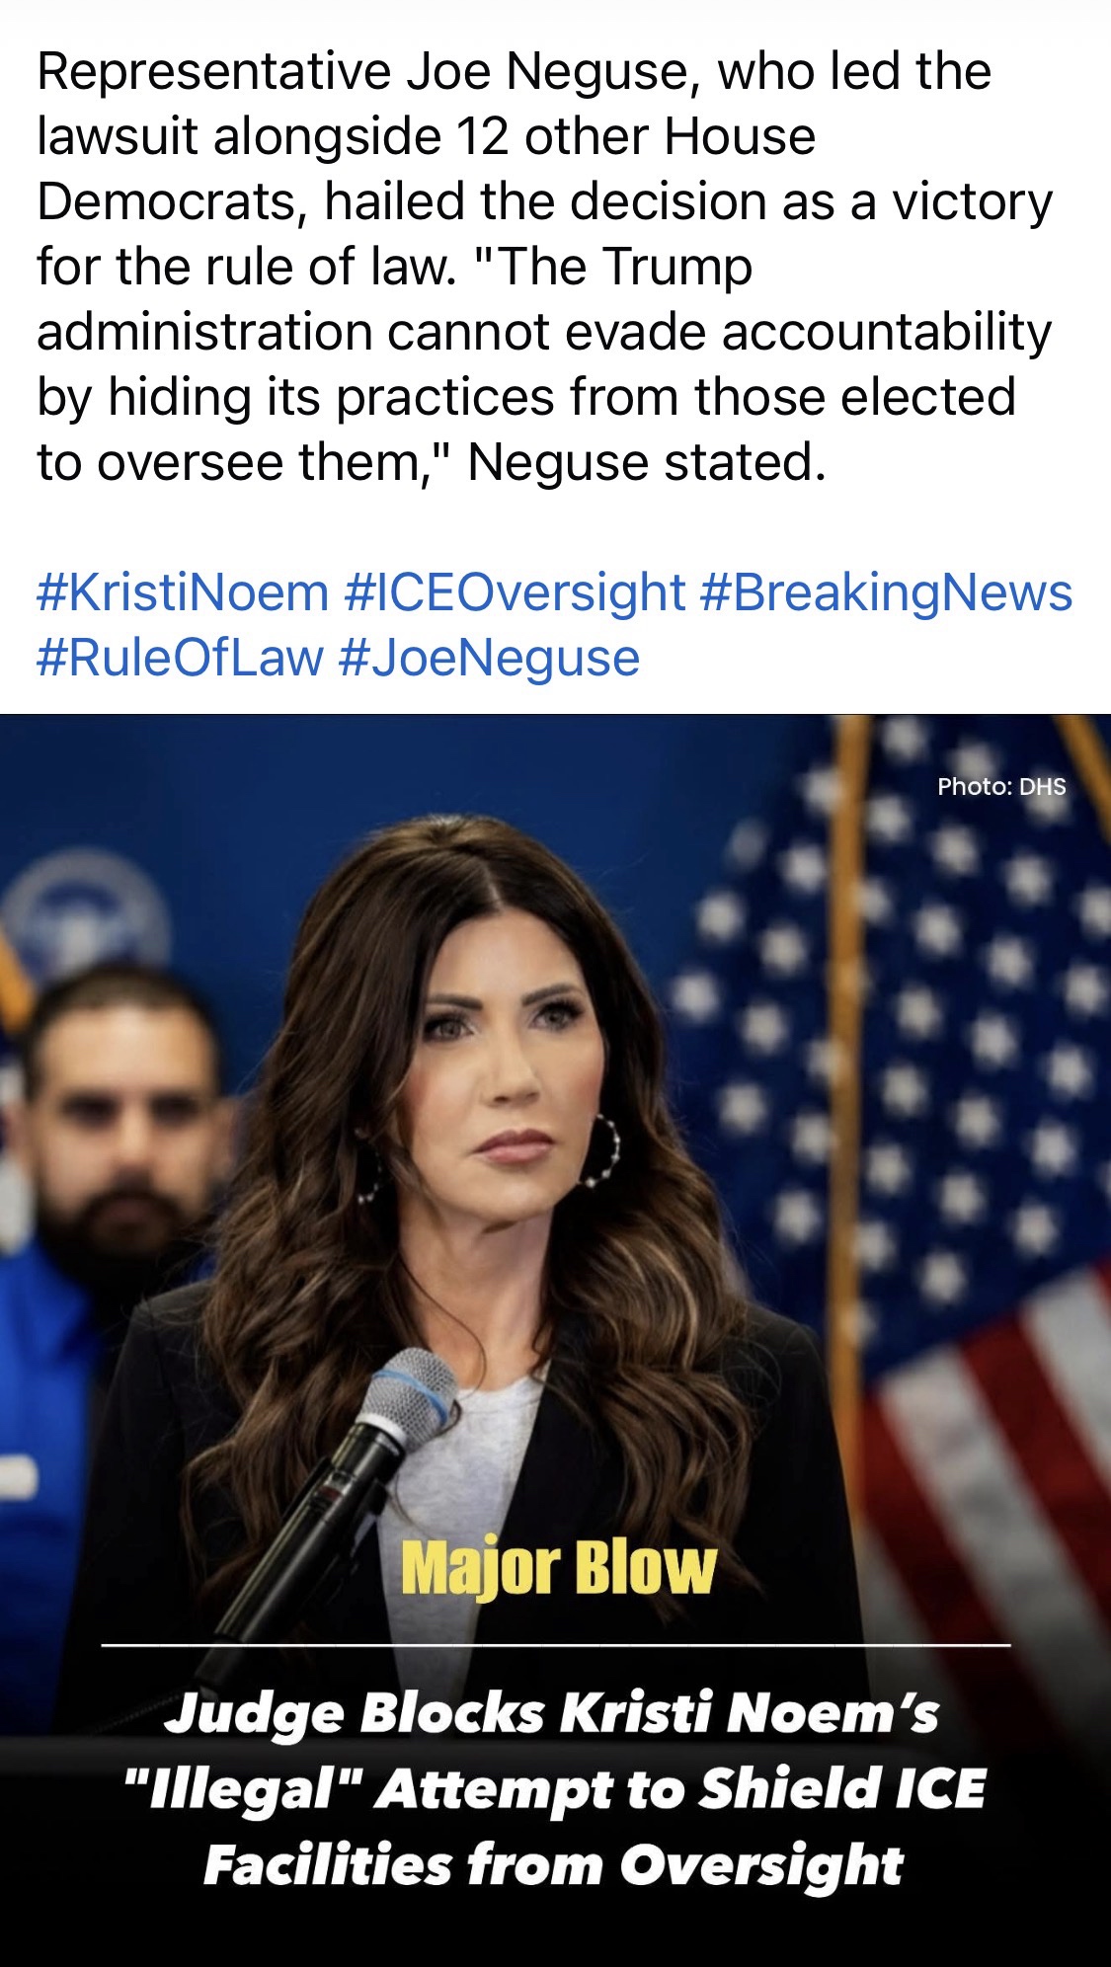
Task: Tap the #ICEOversight hashtag link
Action: pyautogui.click(x=515, y=593)
